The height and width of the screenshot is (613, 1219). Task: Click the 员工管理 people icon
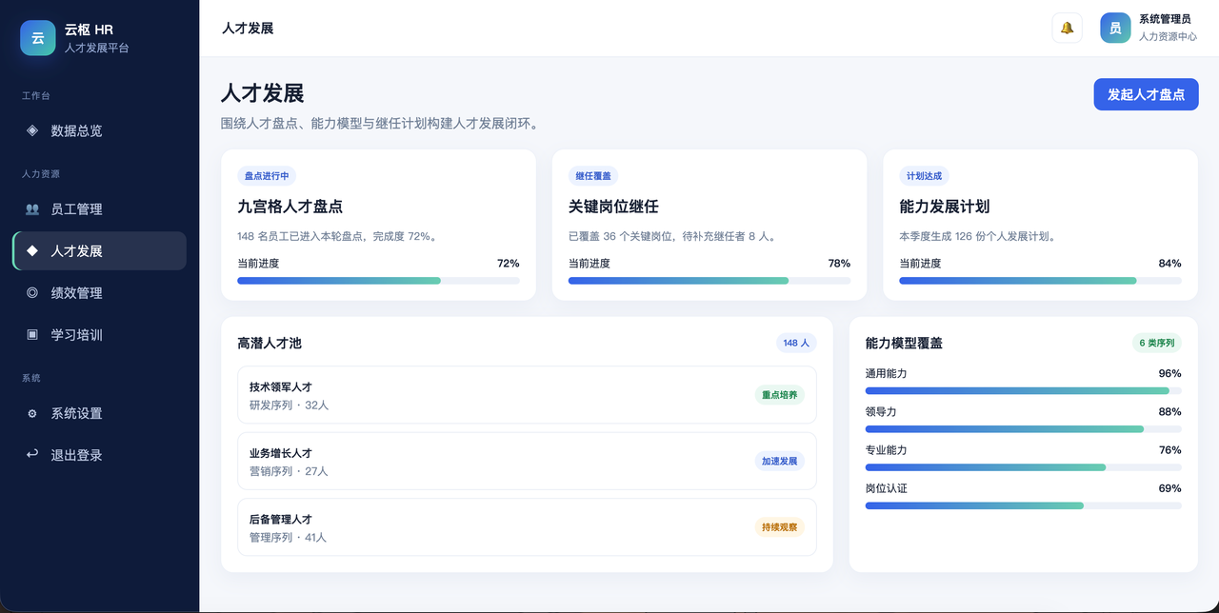tap(32, 209)
